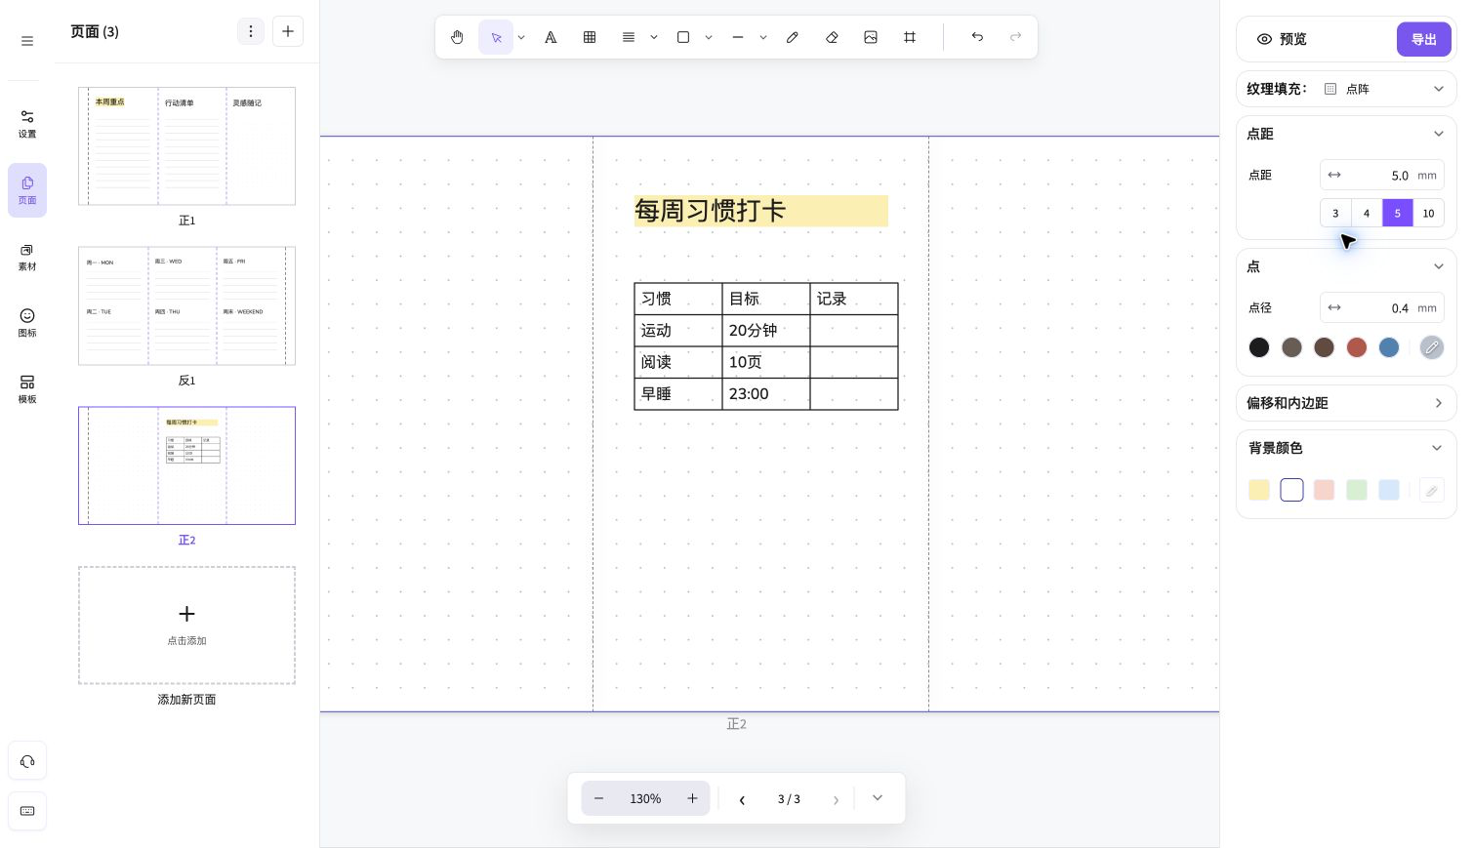Expand shape tool dropdown arrow

(709, 37)
